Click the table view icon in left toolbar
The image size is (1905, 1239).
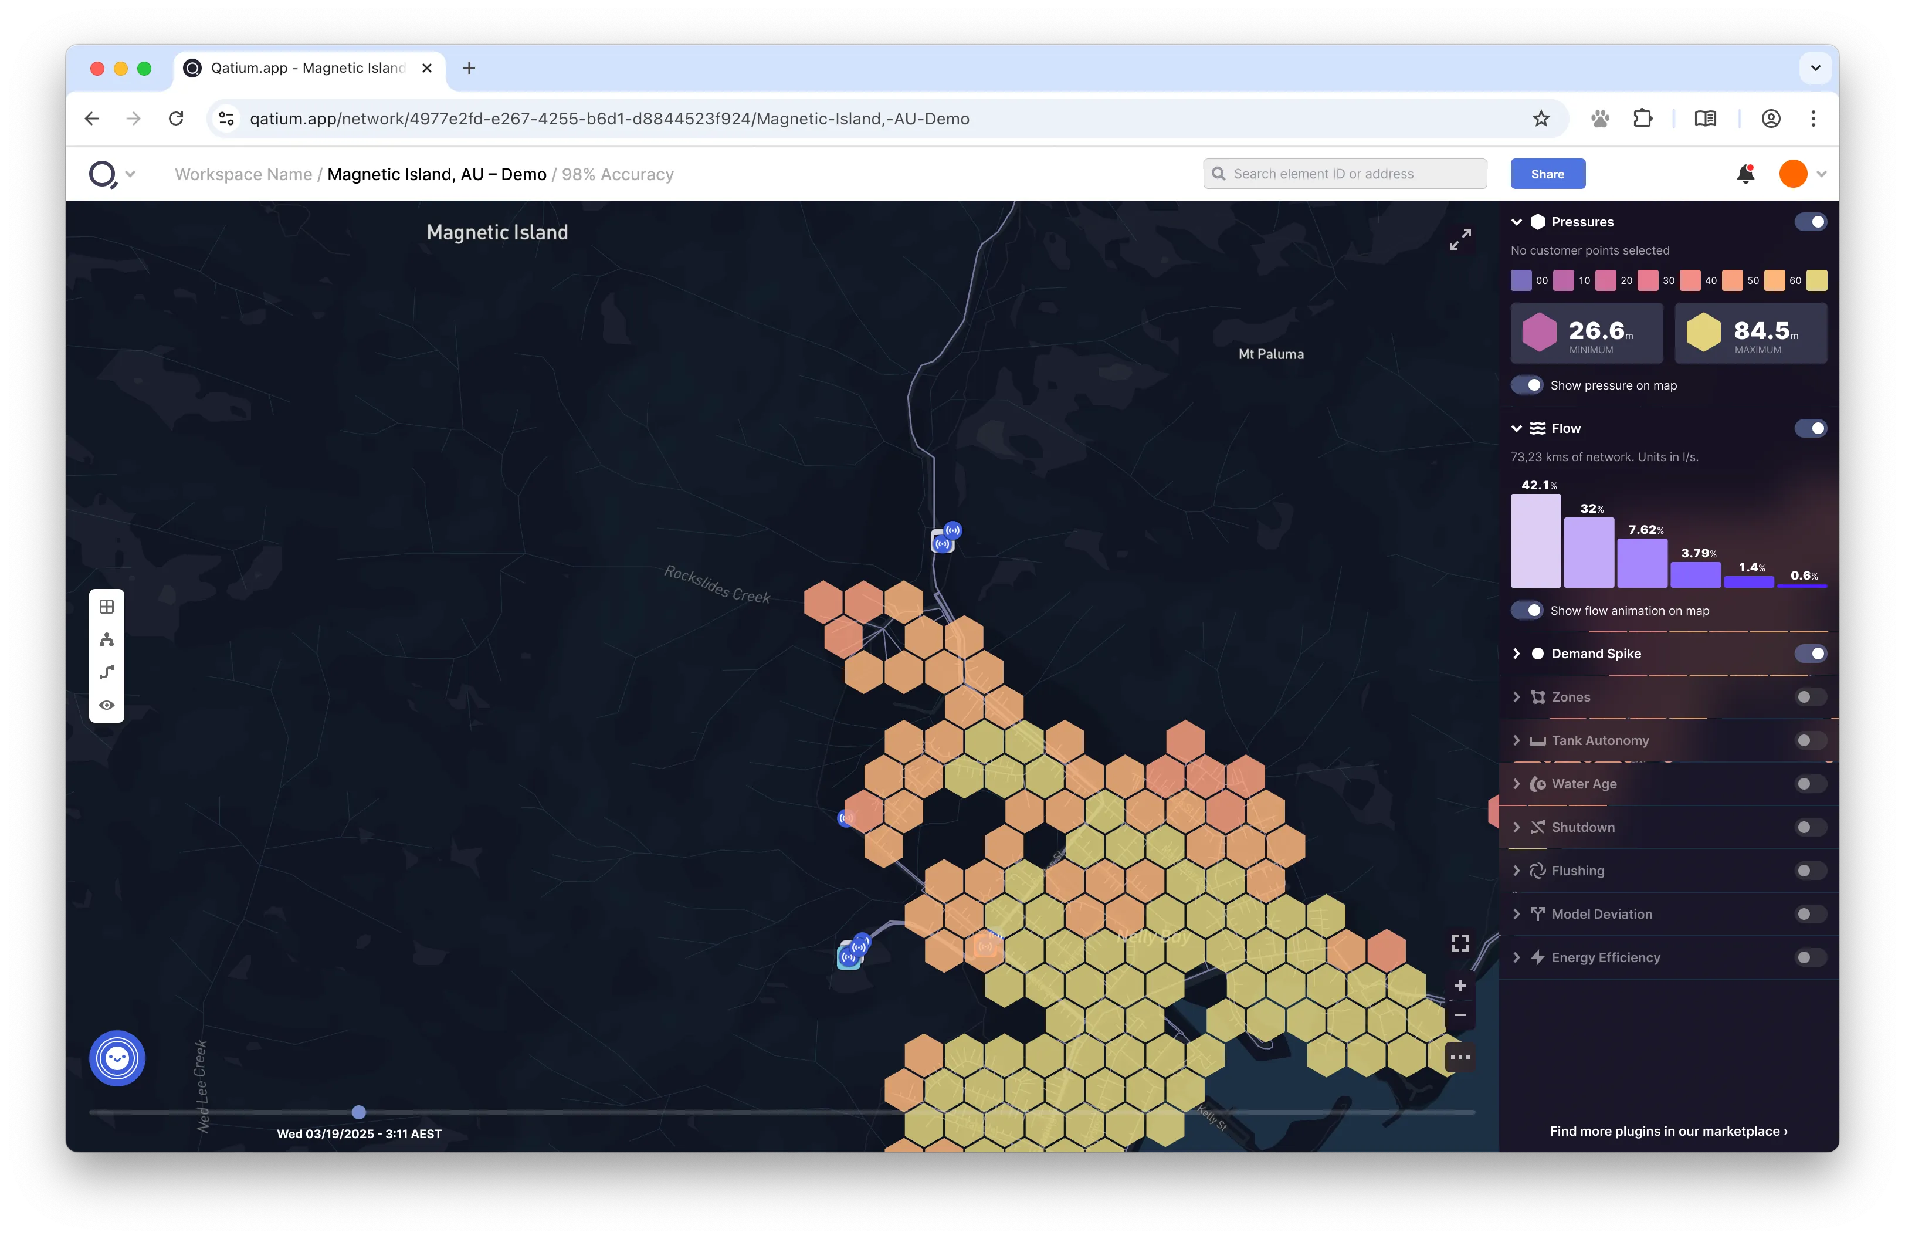[x=107, y=607]
